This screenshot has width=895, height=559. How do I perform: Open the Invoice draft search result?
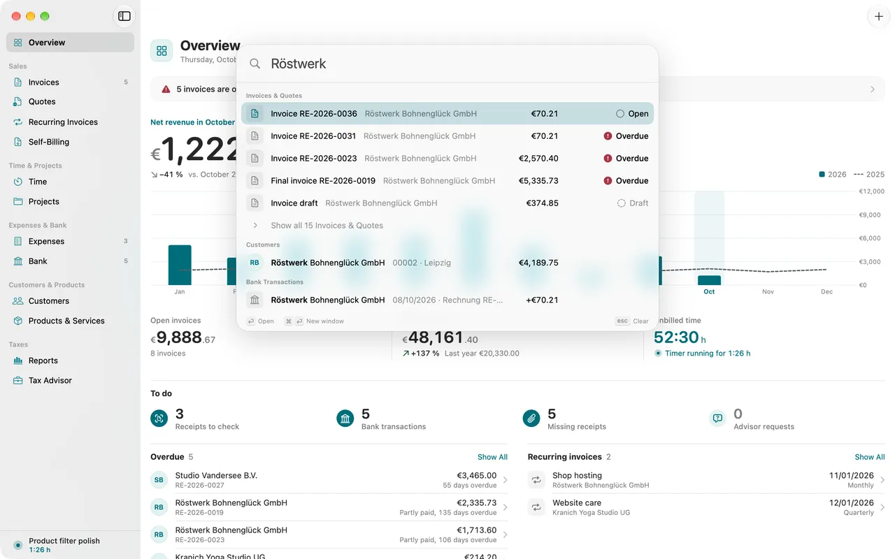pos(447,203)
